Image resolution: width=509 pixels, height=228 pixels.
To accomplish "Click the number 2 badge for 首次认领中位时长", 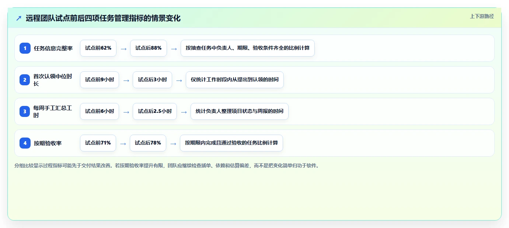I will tap(25, 80).
